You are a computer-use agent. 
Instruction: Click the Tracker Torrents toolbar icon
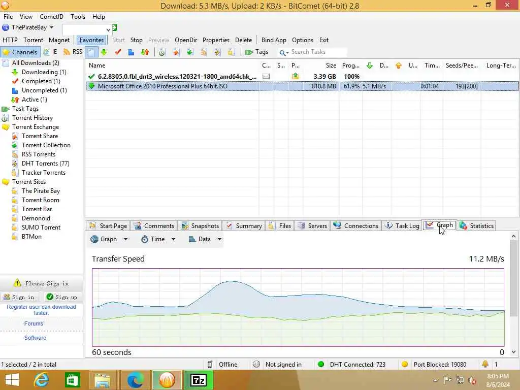[x=232, y=52]
